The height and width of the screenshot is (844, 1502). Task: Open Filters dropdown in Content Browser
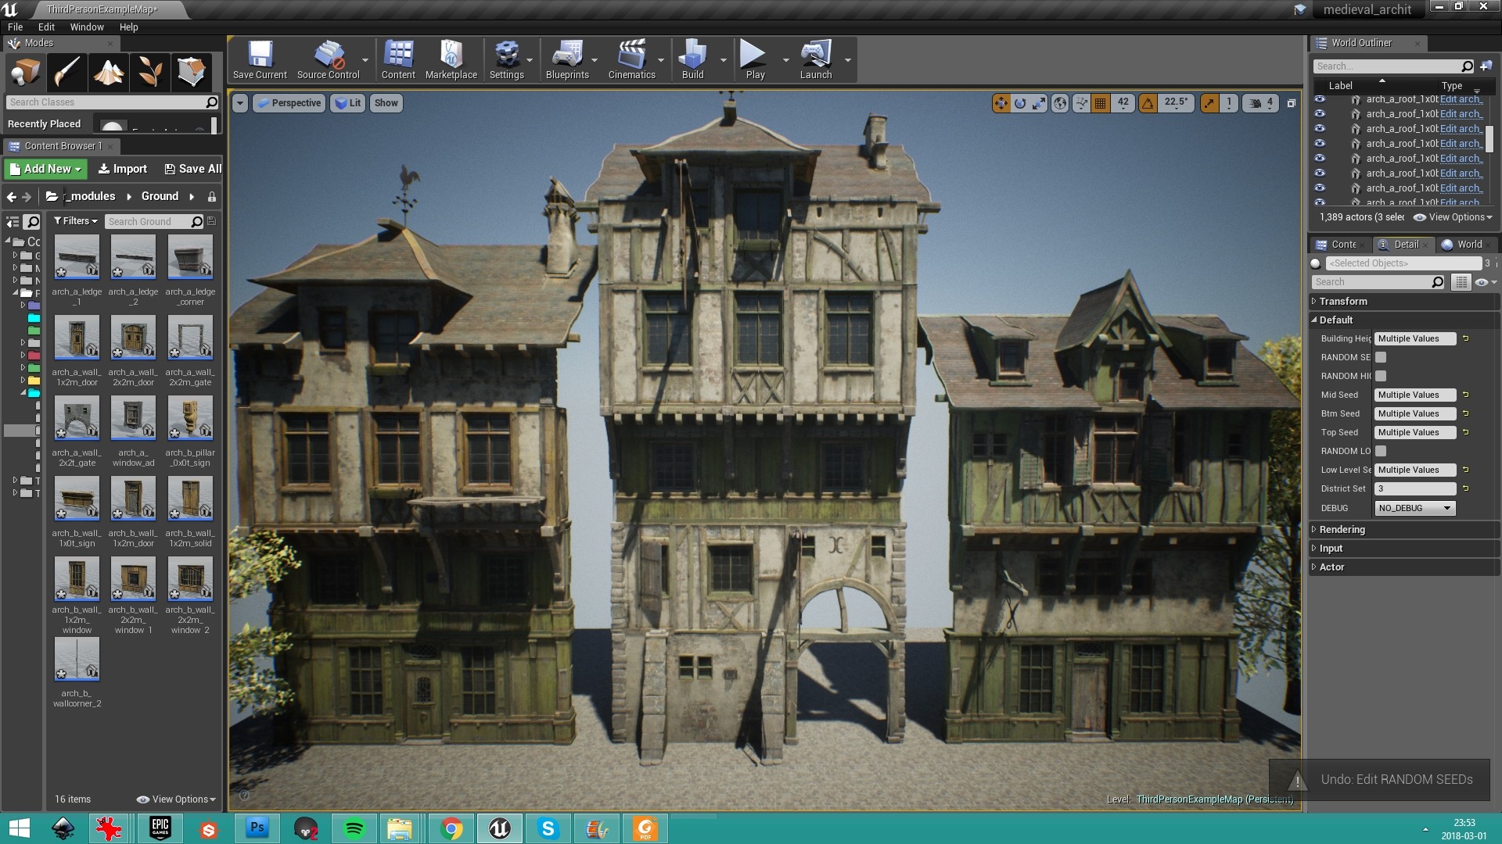[x=75, y=221]
